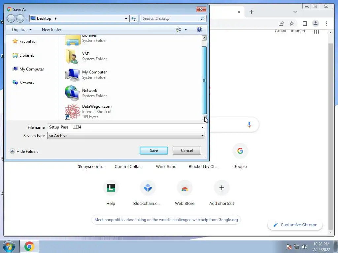
Task: Open the Gmail link
Action: 280,31
